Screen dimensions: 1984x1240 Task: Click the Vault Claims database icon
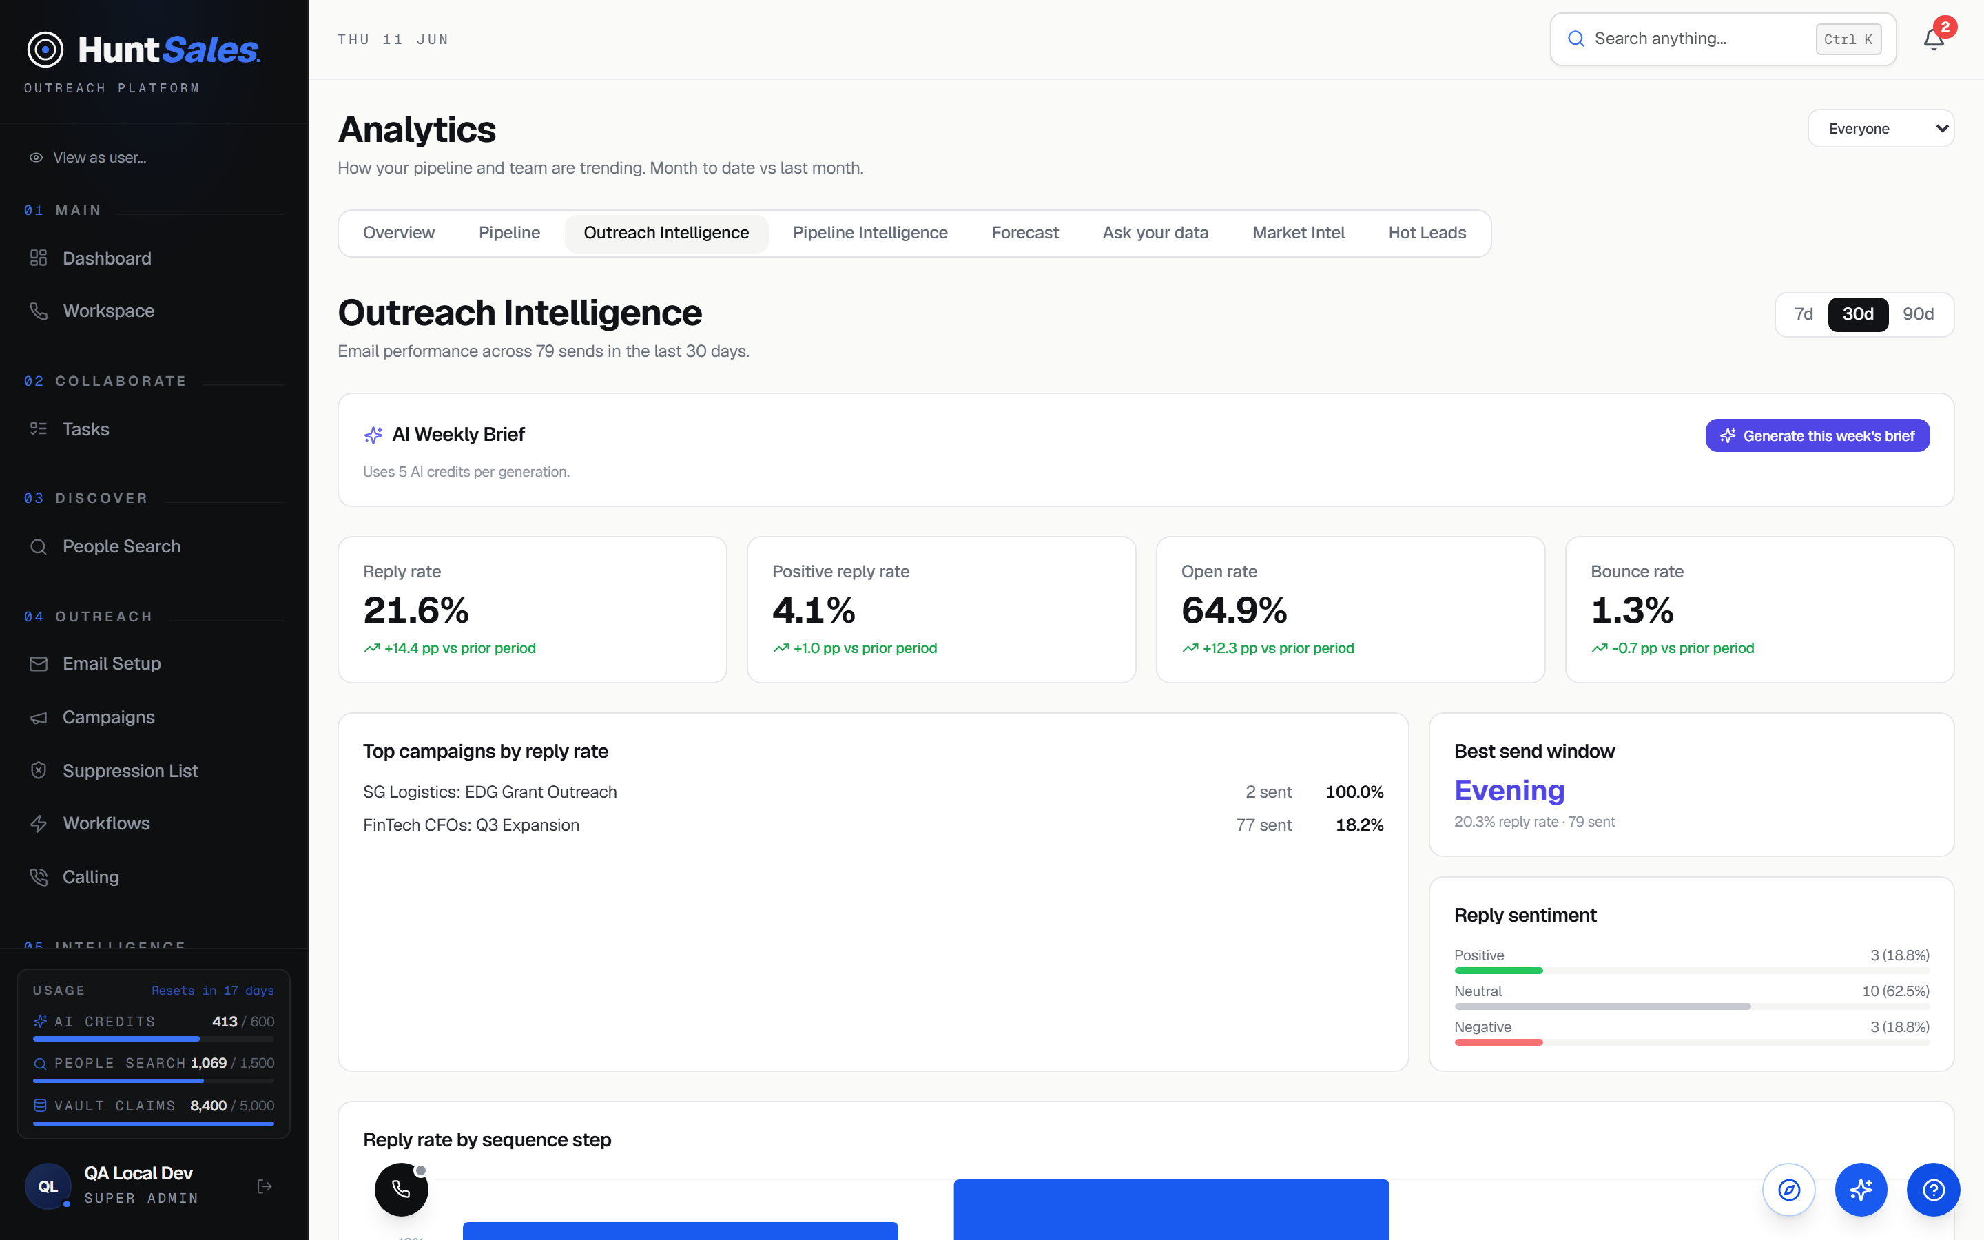click(40, 1106)
